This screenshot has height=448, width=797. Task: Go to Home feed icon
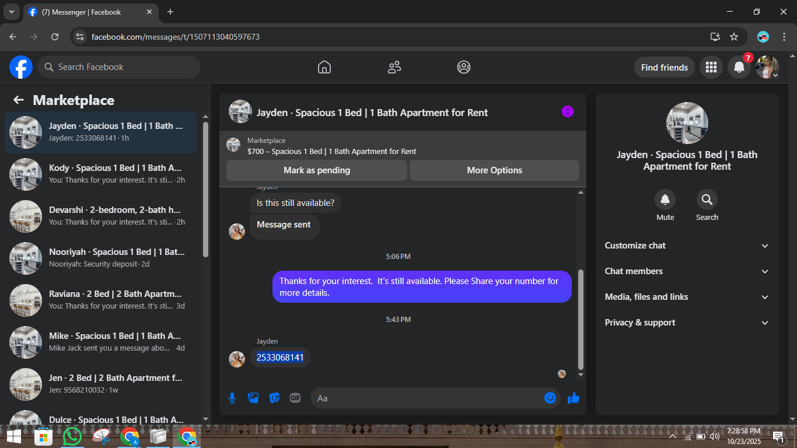tap(324, 67)
